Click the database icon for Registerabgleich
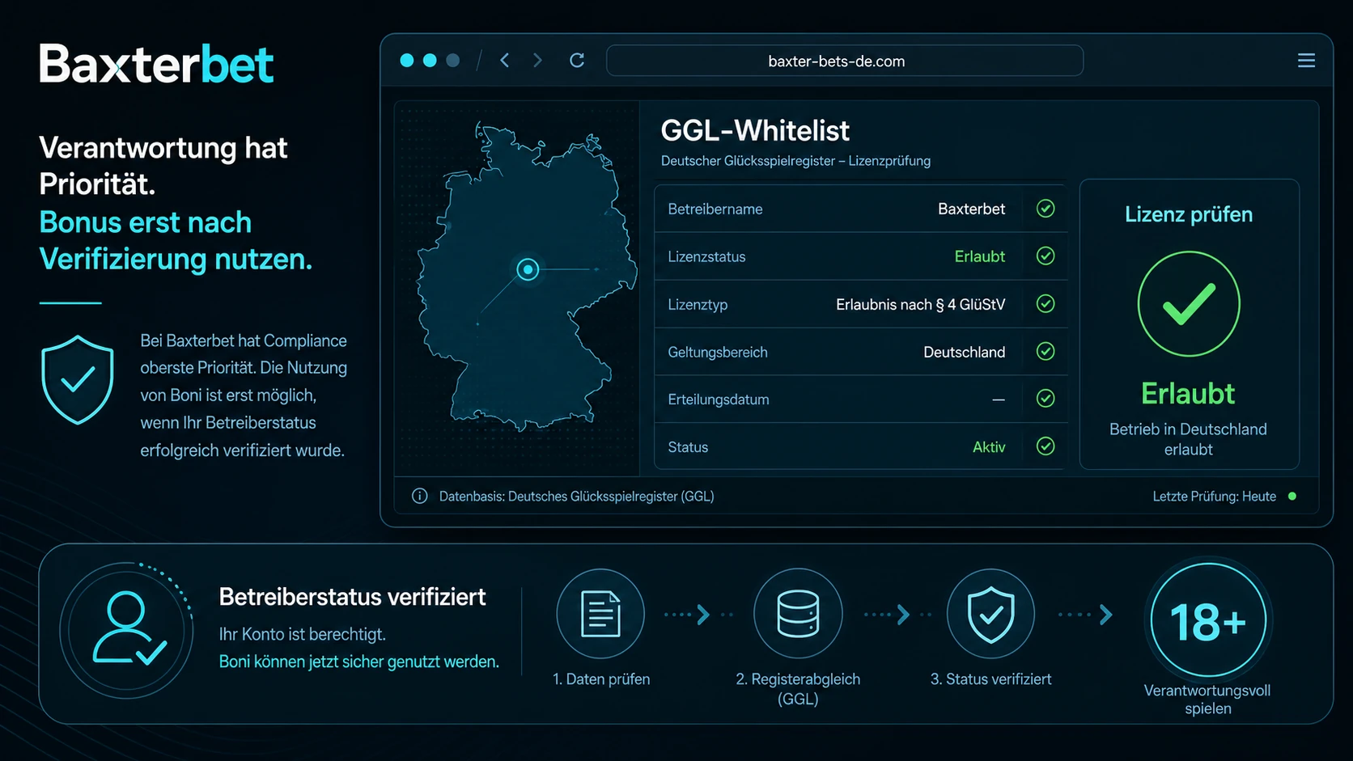This screenshot has height=761, width=1353. coord(798,614)
